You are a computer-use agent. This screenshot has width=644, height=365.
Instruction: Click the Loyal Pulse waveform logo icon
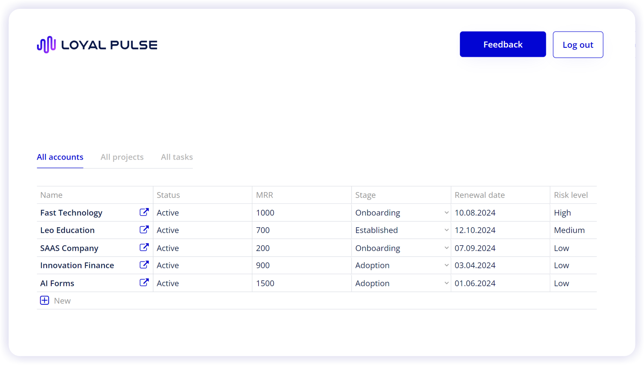pyautogui.click(x=46, y=44)
